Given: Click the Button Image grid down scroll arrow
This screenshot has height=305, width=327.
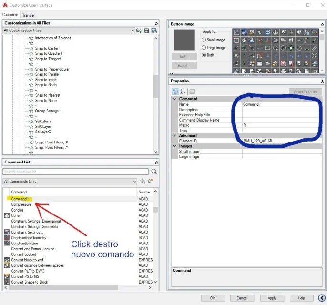Looking at the screenshot, I should pos(322,71).
